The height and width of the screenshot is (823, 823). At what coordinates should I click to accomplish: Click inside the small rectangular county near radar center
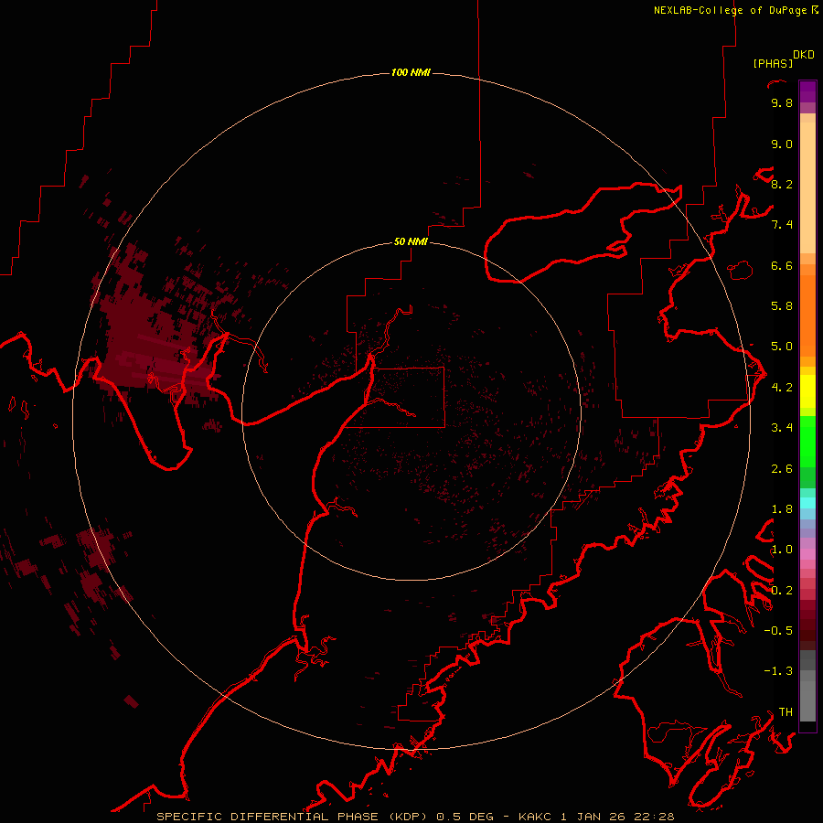coord(405,398)
